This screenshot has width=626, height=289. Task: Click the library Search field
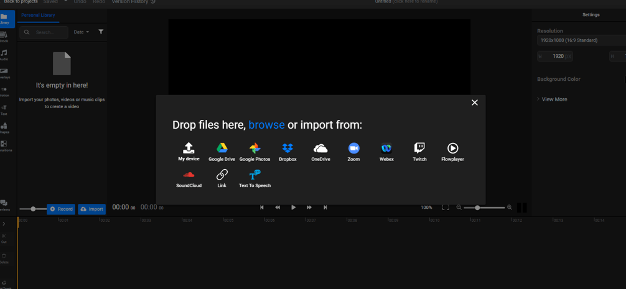coord(44,32)
